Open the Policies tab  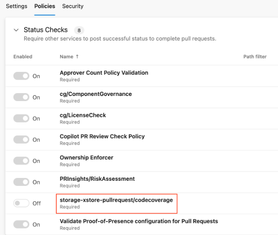click(44, 6)
